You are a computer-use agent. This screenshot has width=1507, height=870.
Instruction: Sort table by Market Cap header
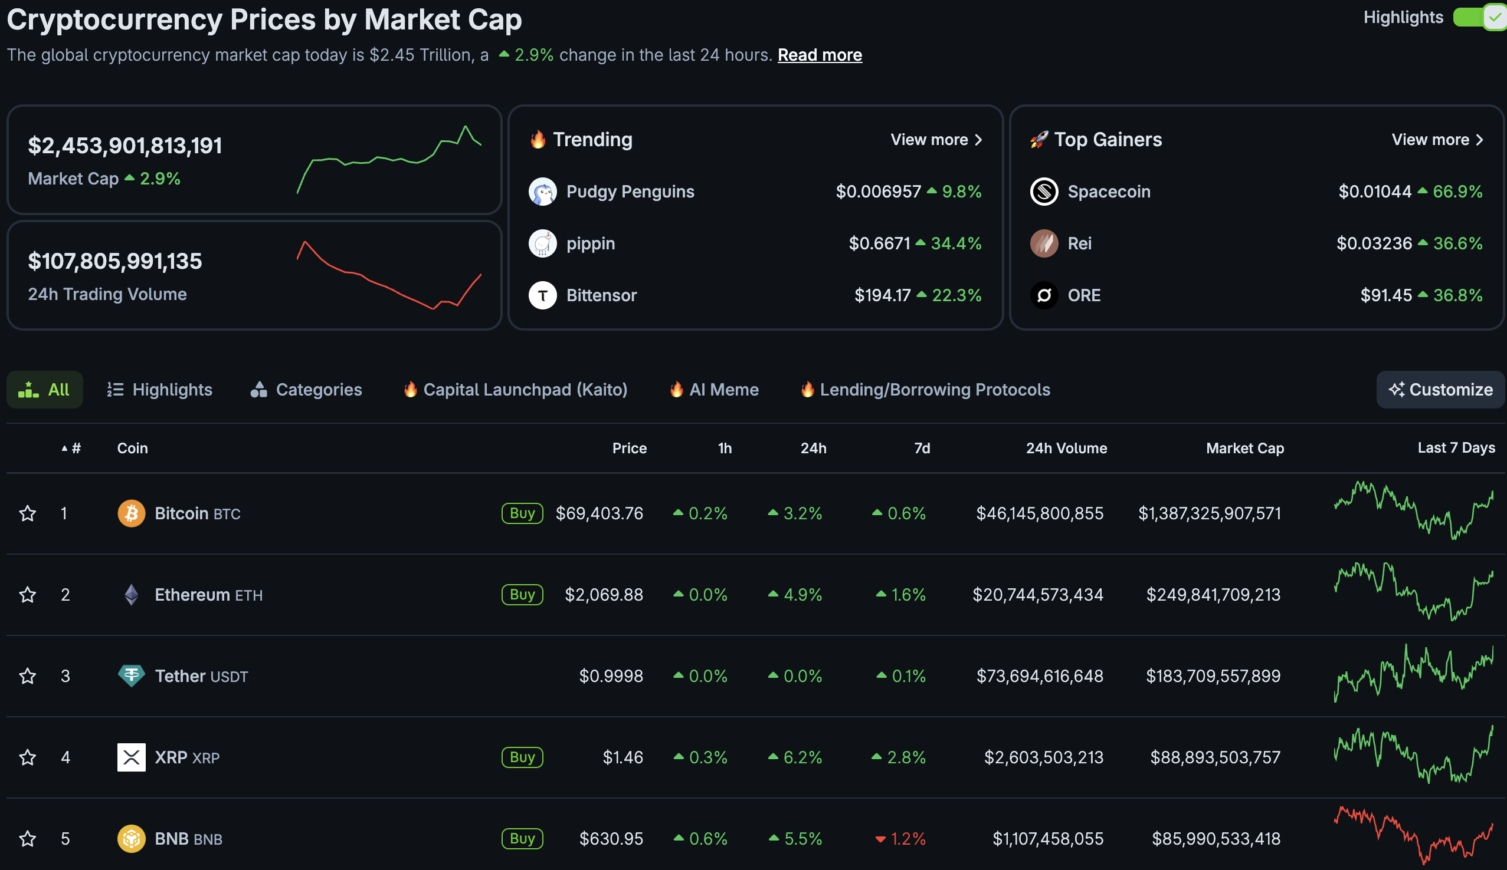click(1245, 448)
